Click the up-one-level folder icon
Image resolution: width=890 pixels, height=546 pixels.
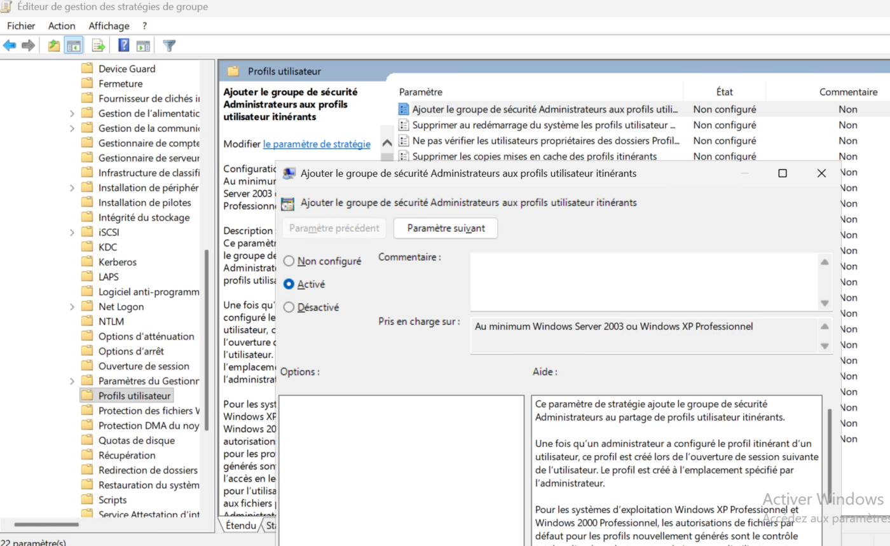54,45
